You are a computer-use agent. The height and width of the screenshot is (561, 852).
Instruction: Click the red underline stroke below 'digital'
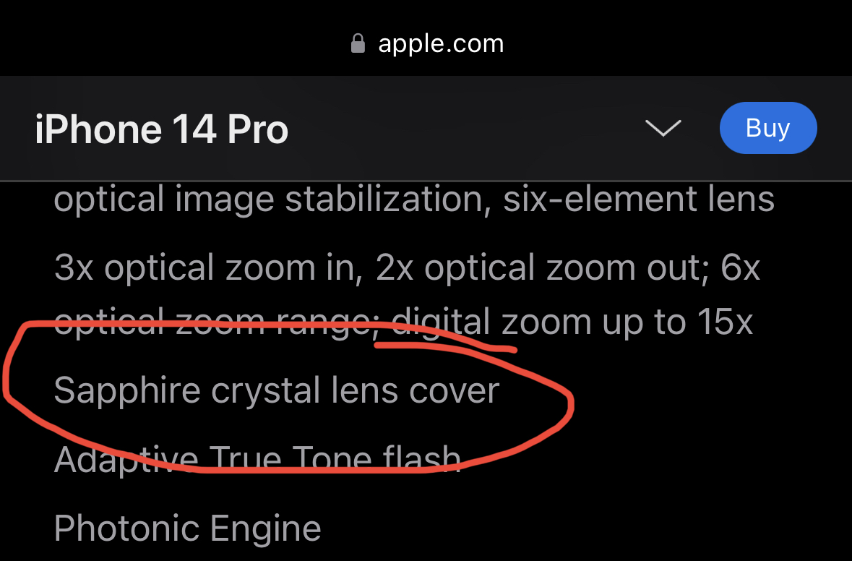[446, 347]
